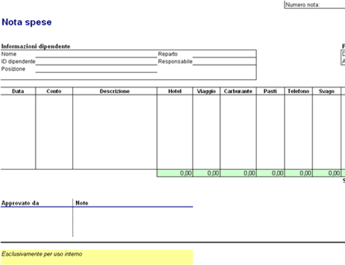Select the Viaggio column header
The height and width of the screenshot is (265, 345).
206,91
